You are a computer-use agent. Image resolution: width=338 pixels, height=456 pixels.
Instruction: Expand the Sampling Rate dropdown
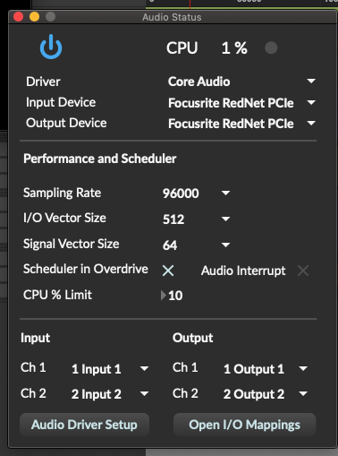(225, 193)
